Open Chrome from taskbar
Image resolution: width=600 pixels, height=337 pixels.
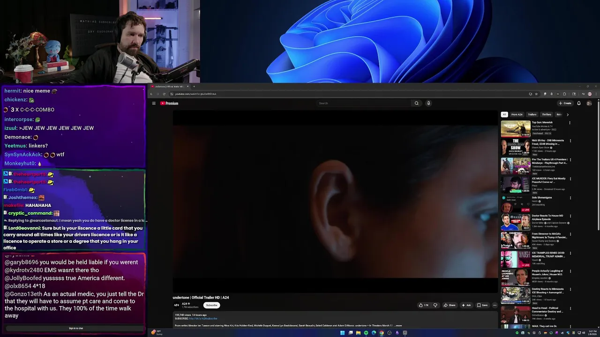coord(382,333)
